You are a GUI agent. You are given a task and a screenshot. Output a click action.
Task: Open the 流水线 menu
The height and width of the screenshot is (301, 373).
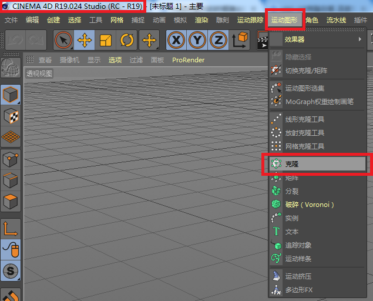[x=336, y=20]
